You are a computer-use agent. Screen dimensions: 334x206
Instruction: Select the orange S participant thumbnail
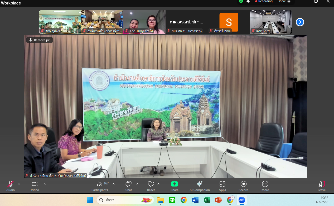(229, 22)
